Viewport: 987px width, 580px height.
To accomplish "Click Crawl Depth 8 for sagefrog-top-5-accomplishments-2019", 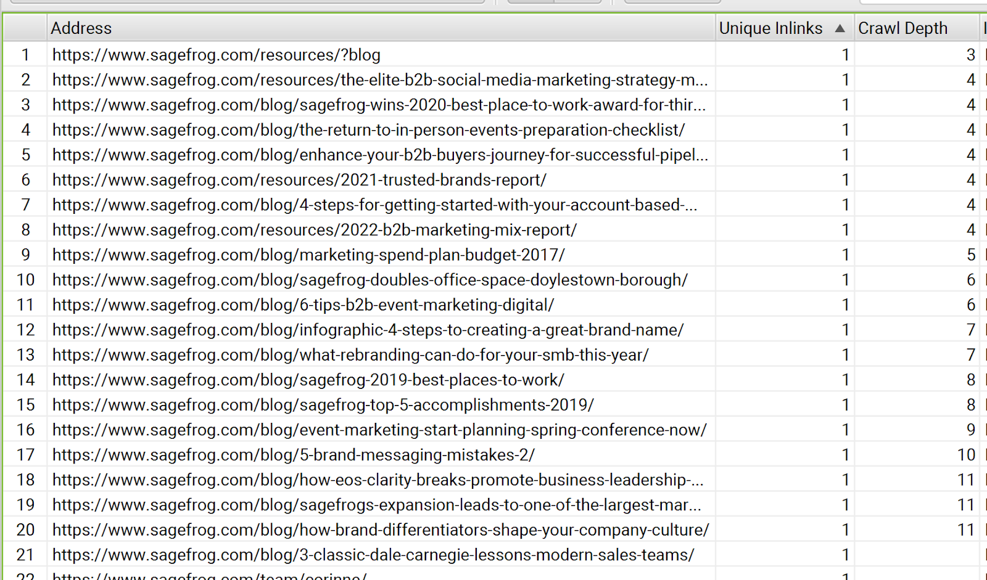I will point(970,405).
